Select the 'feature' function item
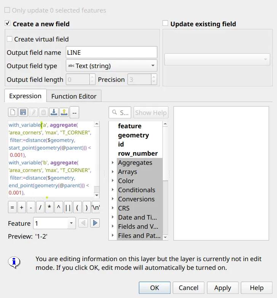This screenshot has width=277, height=298. click(130, 126)
